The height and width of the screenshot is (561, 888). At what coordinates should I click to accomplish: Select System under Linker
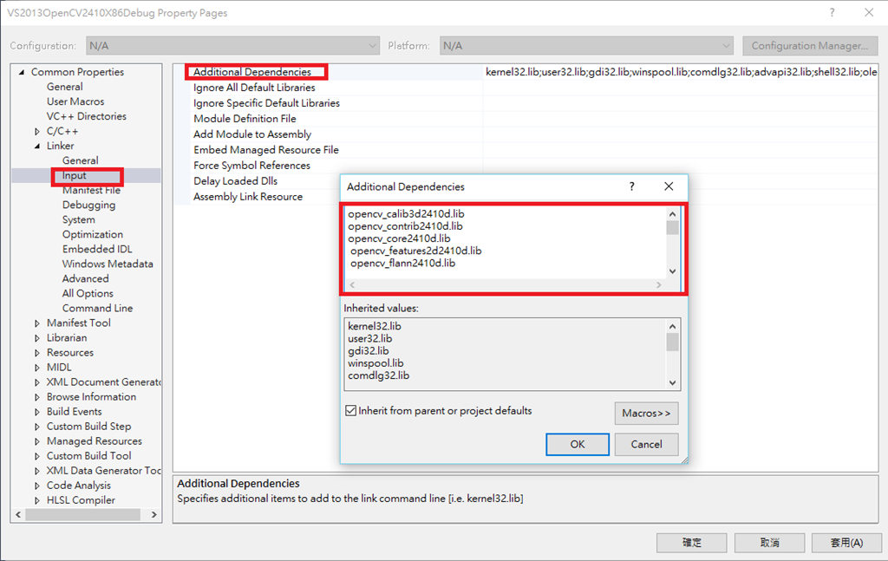pyautogui.click(x=79, y=219)
